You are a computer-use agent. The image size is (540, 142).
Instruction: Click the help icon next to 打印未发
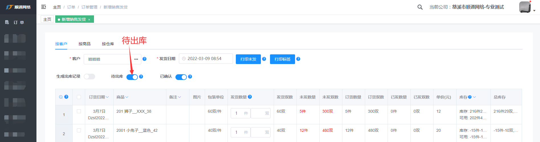click(264, 59)
